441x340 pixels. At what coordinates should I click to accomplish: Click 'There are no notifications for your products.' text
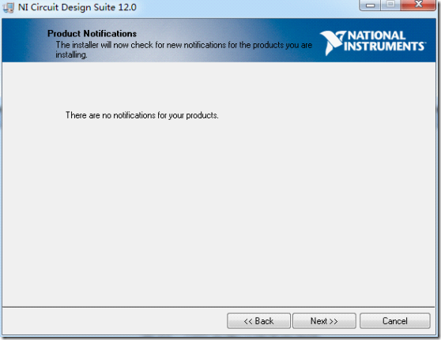(142, 115)
